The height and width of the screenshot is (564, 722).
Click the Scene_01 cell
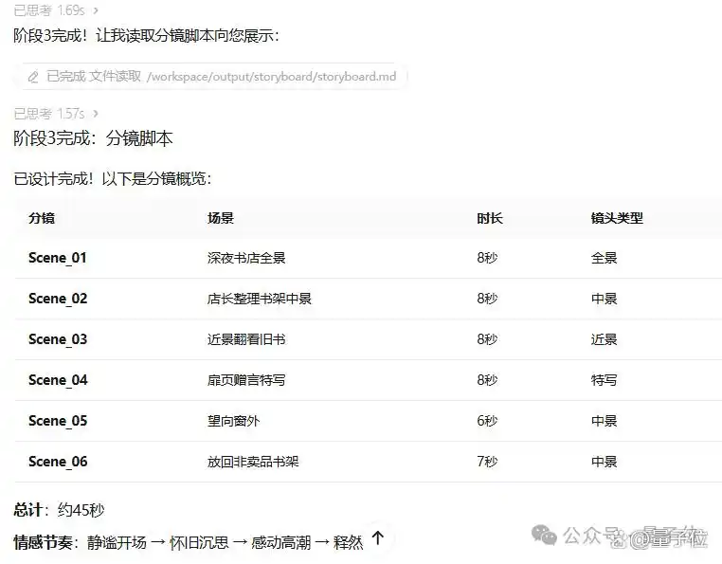point(58,258)
